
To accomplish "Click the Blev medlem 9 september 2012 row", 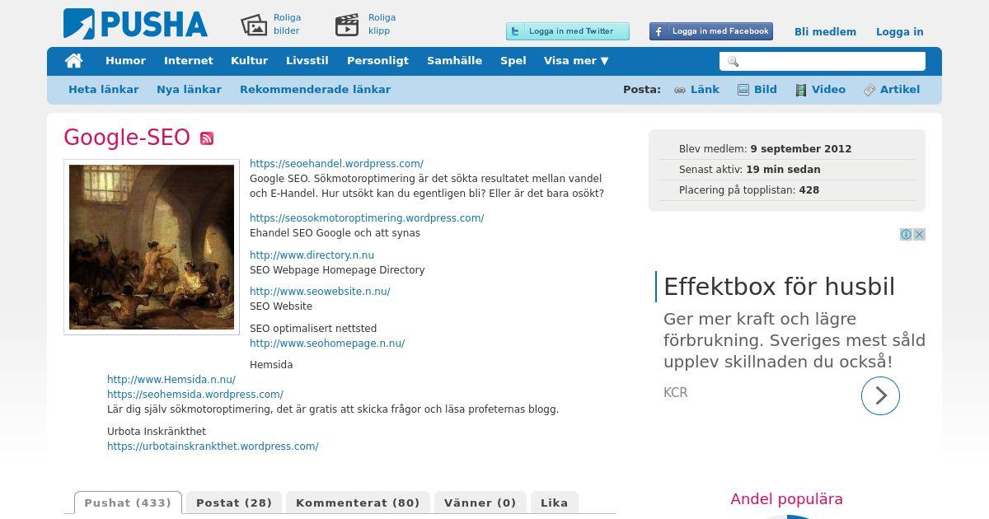I will 786,149.
